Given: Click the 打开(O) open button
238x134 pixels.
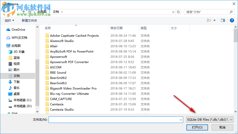Looking at the screenshot, I should [197, 127].
